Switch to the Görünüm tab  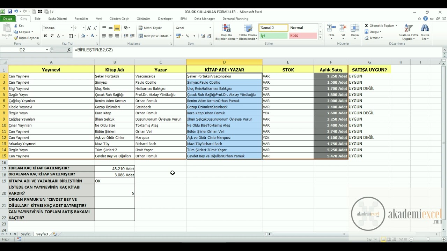click(143, 19)
